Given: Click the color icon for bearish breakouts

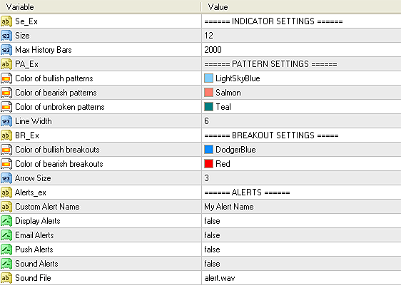Looking at the screenshot, I should click(x=6, y=164).
